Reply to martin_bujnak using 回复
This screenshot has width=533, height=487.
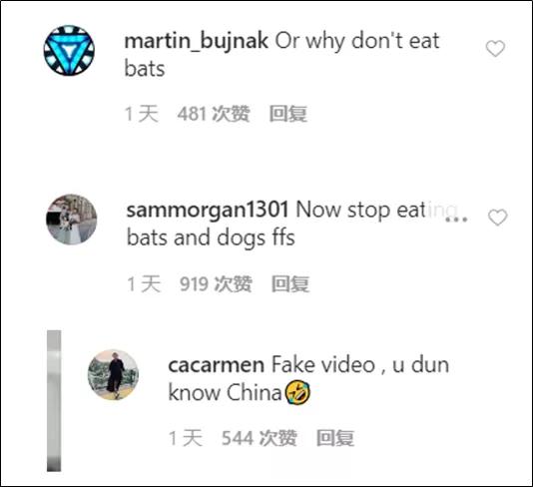(288, 114)
